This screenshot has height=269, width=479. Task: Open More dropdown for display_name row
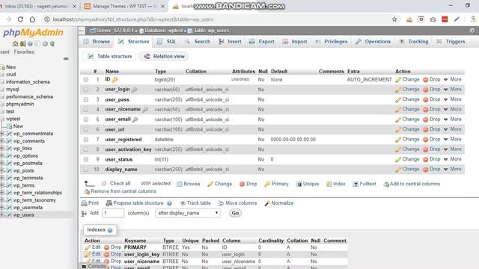click(x=452, y=170)
